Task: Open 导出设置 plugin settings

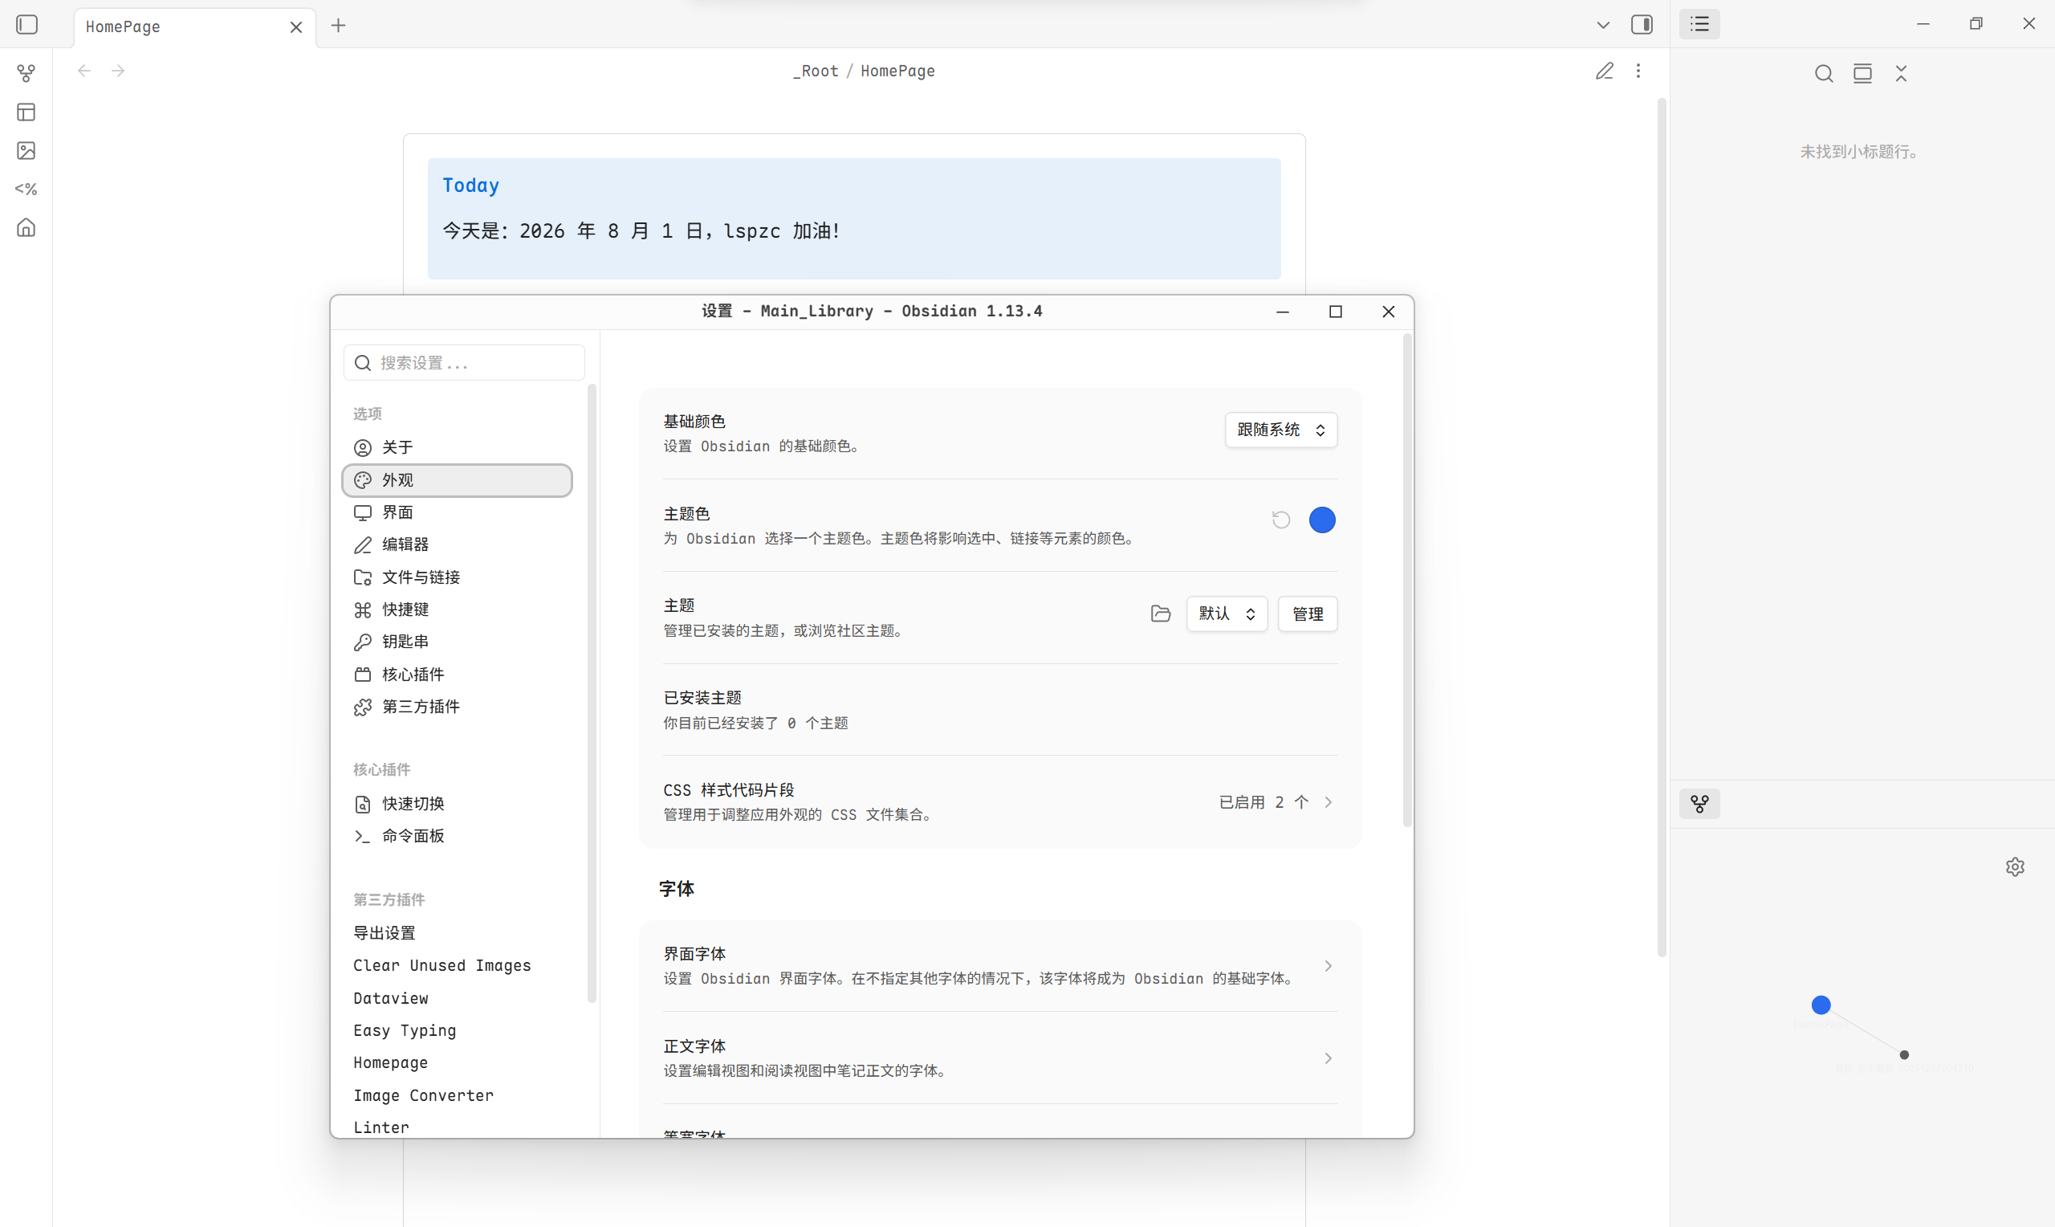Action: coord(457,933)
